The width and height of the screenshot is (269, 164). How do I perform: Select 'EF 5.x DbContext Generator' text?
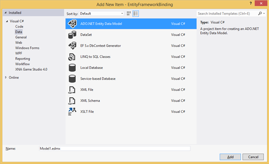[100, 46]
